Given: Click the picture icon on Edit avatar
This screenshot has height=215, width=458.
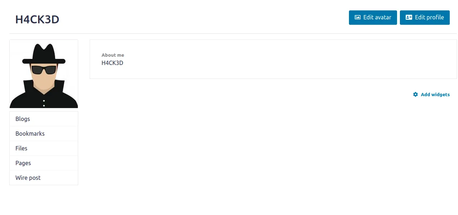Looking at the screenshot, I should (357, 17).
